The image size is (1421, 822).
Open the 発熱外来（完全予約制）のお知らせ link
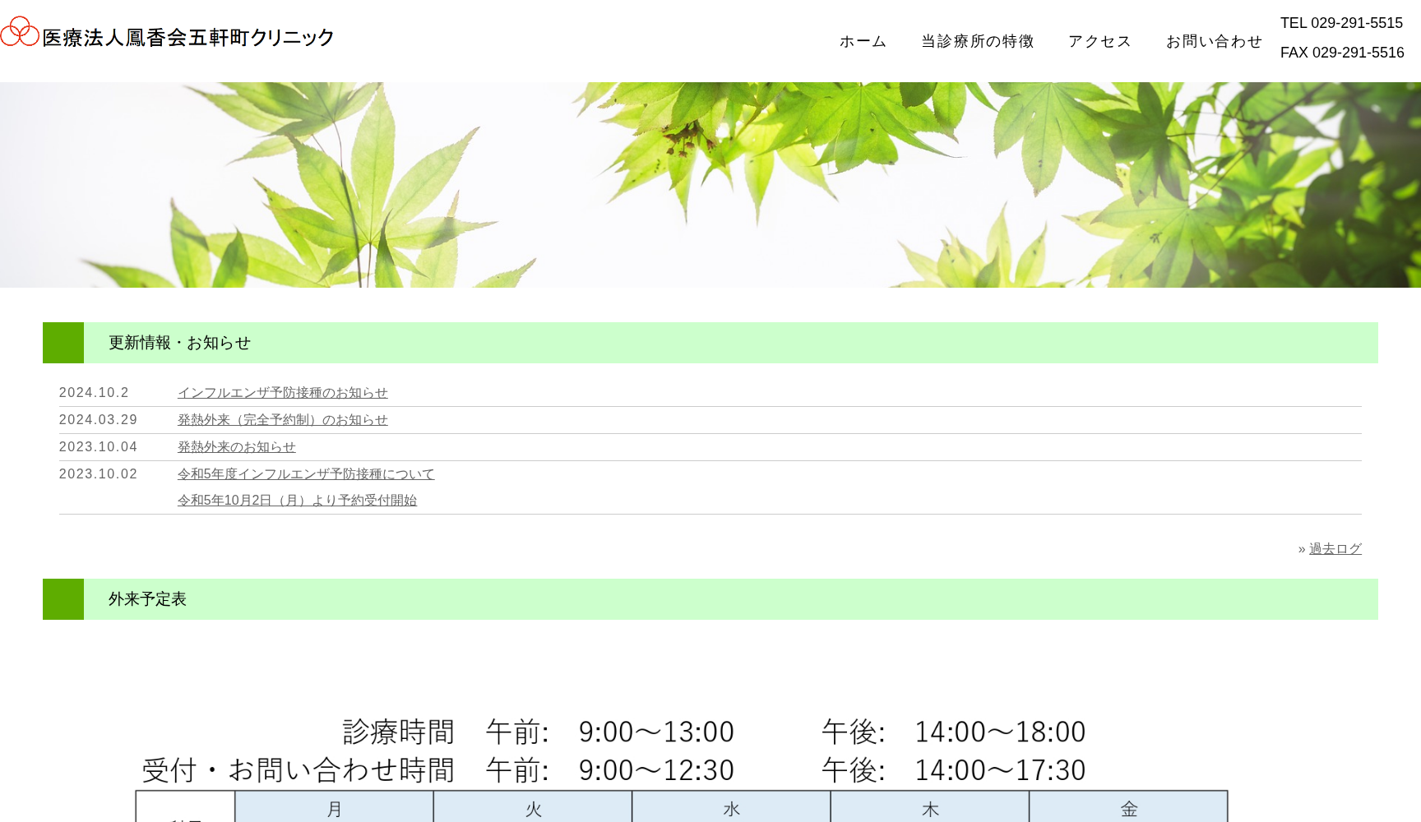click(282, 420)
